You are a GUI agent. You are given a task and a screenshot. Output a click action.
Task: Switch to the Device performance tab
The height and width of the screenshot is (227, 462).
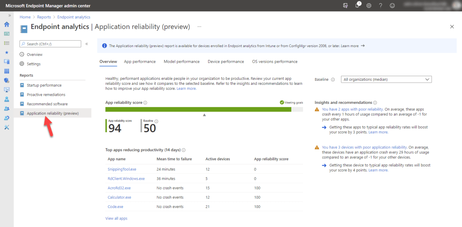226,61
